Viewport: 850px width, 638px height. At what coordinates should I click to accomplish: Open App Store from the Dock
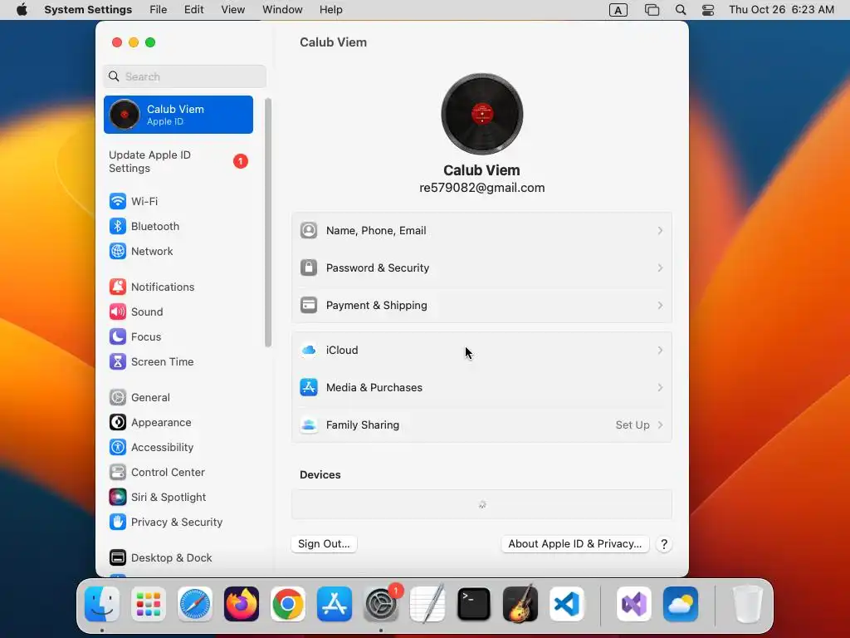[x=335, y=604]
